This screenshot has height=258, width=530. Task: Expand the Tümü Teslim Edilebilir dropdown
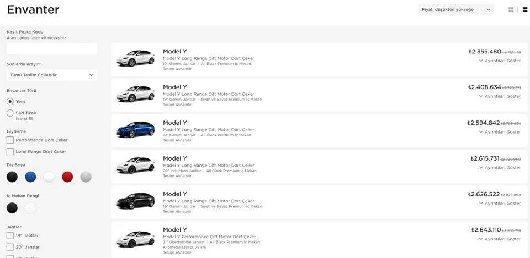[x=52, y=75]
